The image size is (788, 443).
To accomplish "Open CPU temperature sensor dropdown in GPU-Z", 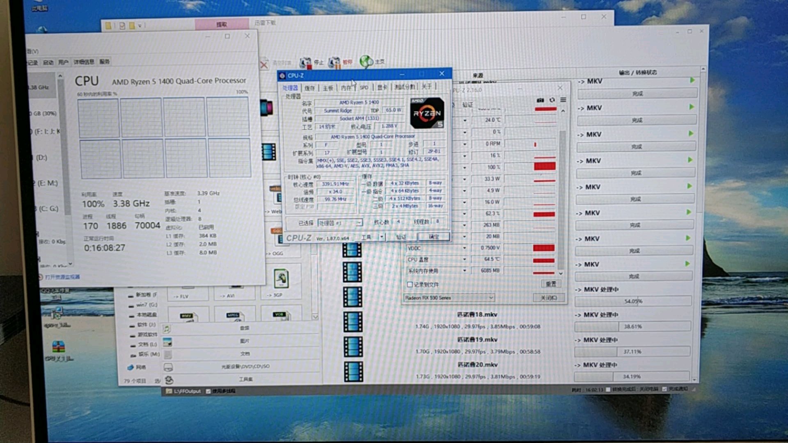I will [465, 260].
